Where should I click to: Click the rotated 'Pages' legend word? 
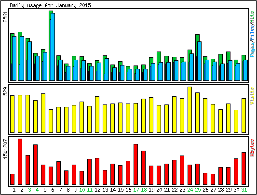coord(252,50)
